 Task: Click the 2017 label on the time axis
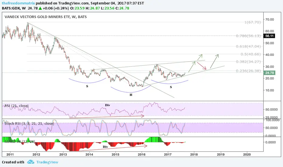point(168,154)
